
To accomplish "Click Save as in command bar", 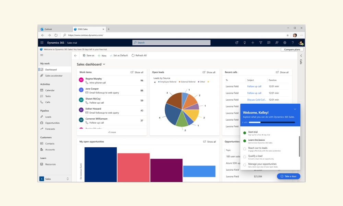I will click(88, 56).
